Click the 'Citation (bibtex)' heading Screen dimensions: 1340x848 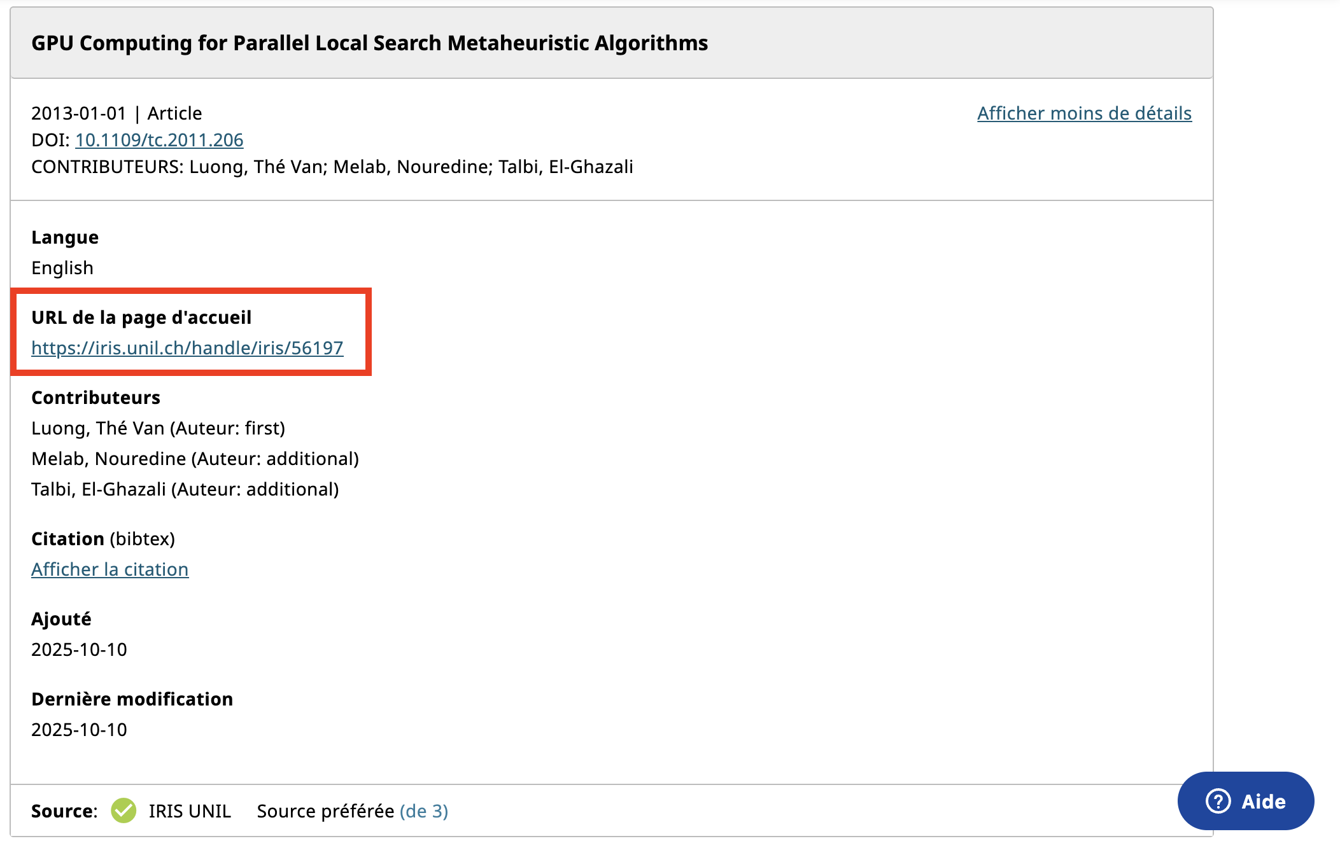point(103,539)
